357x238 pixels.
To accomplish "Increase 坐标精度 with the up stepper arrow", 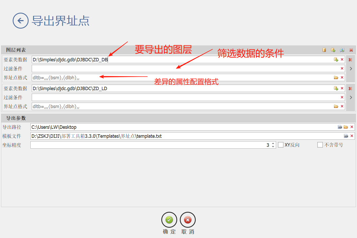I will click(273, 144).
